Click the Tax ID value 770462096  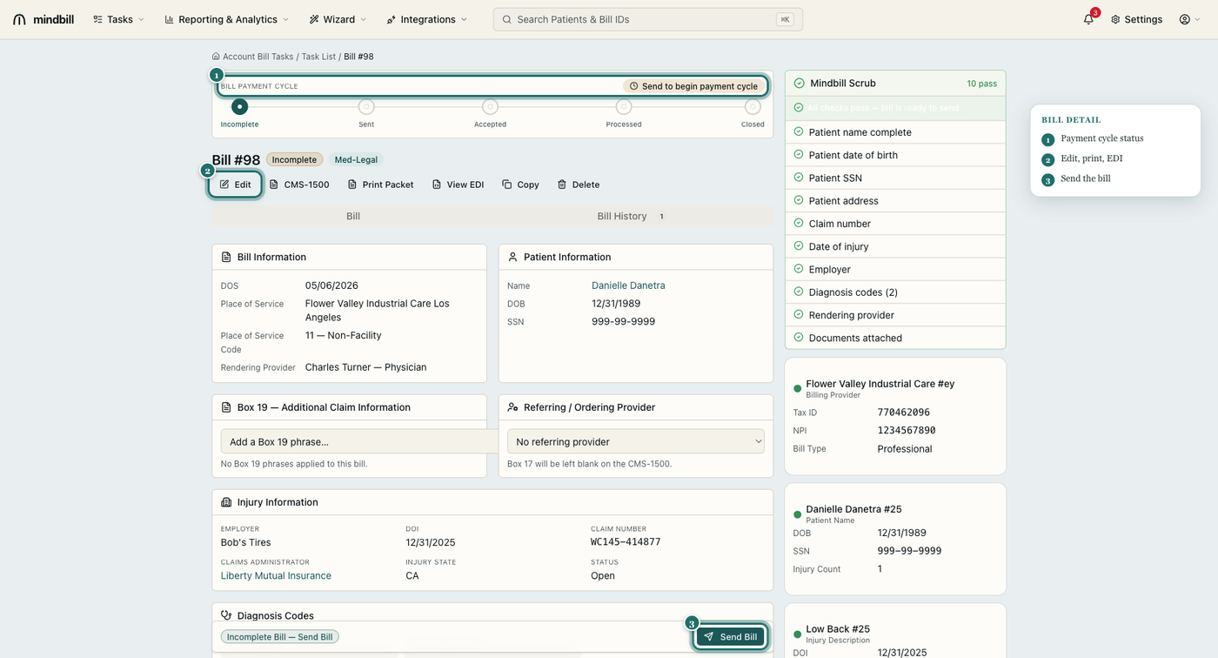point(903,412)
